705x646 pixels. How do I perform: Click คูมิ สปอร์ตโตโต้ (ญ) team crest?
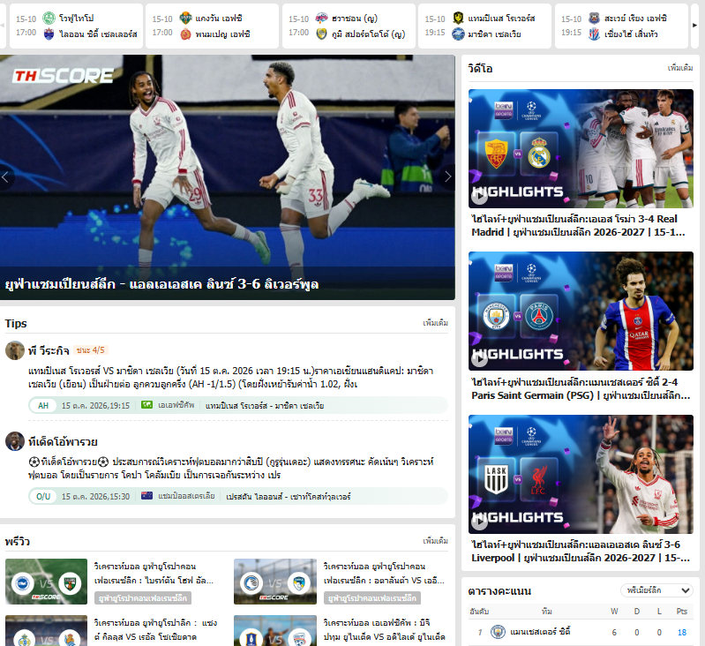click(321, 34)
